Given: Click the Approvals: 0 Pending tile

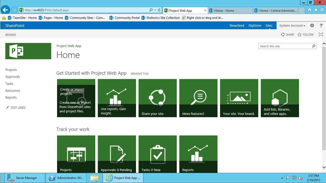Looking at the screenshot, I should pyautogui.click(x=117, y=154).
